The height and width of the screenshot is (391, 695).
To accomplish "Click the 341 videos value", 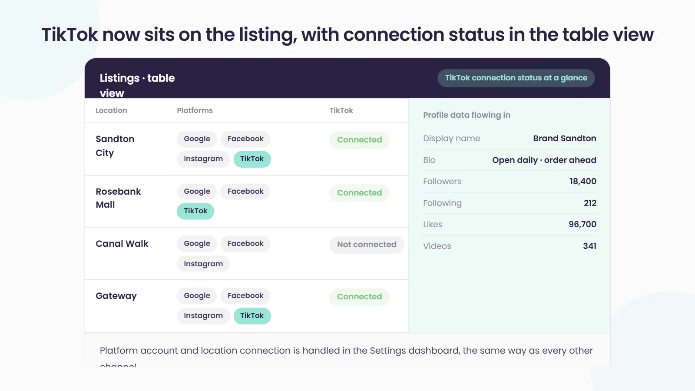I will coord(589,246).
